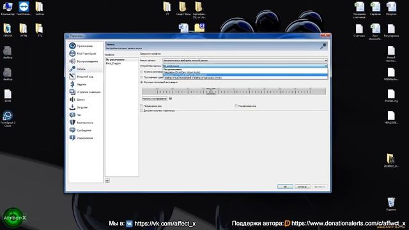This screenshot has width=409, height=230.
Task: Select the По умолчанию profile in list
Action: [x=122, y=59]
